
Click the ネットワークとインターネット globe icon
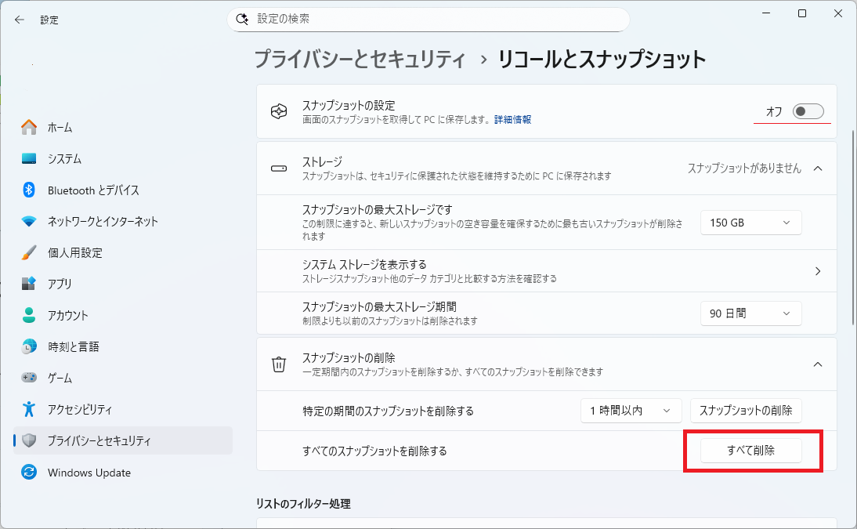30,221
